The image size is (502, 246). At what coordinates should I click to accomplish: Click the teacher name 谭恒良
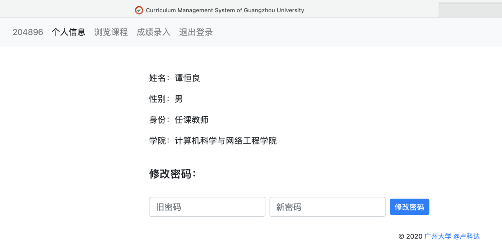coord(187,78)
